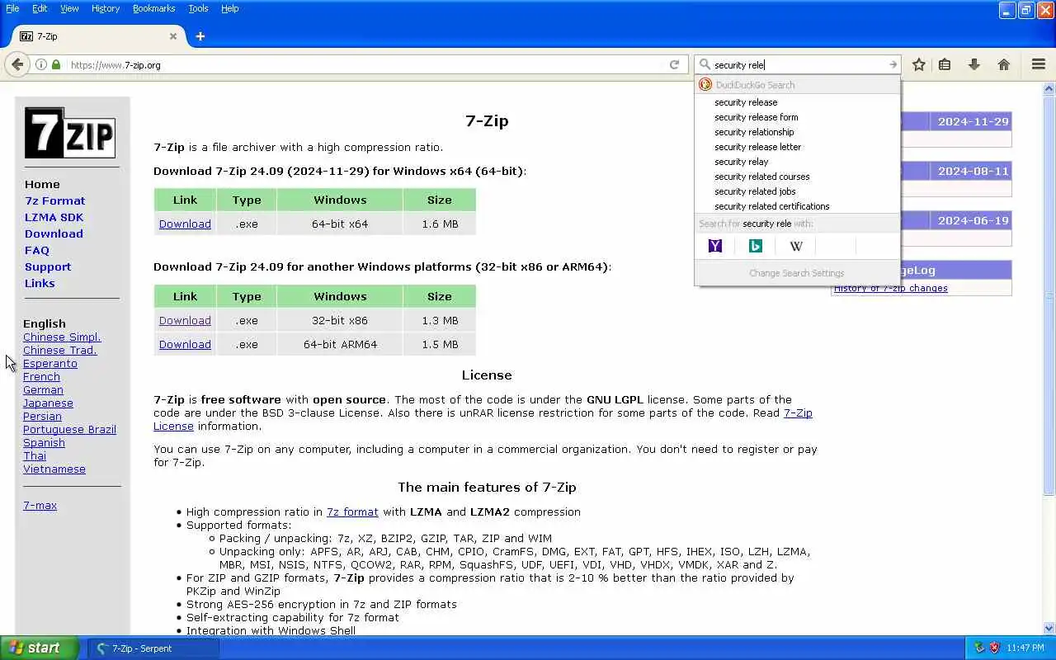Close the 7-Zip tab
The image size is (1056, 660).
tap(173, 36)
